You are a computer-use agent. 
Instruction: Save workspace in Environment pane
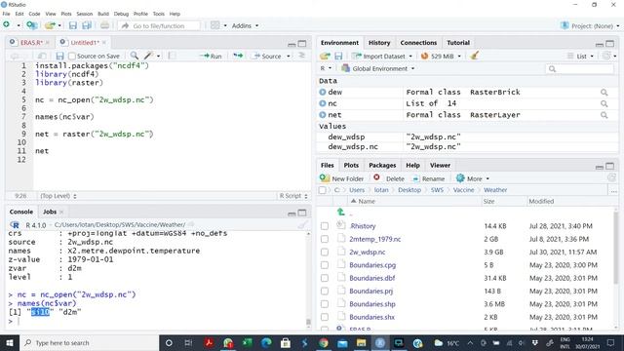click(338, 57)
